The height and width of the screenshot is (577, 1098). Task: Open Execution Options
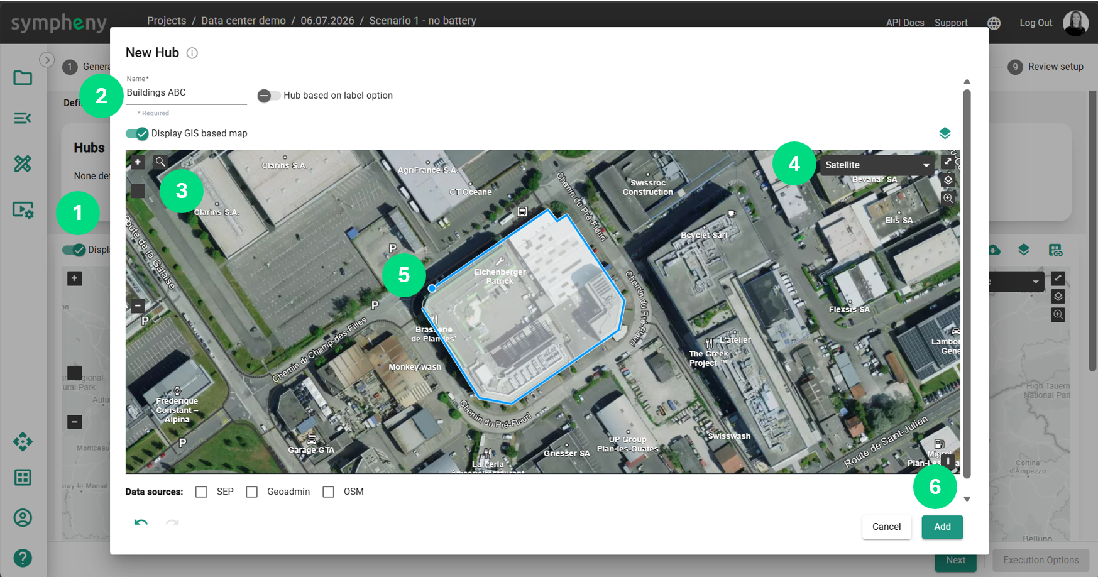pyautogui.click(x=1041, y=560)
